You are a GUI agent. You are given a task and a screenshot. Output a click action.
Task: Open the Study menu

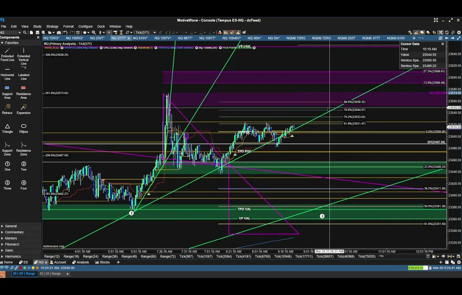tap(37, 26)
